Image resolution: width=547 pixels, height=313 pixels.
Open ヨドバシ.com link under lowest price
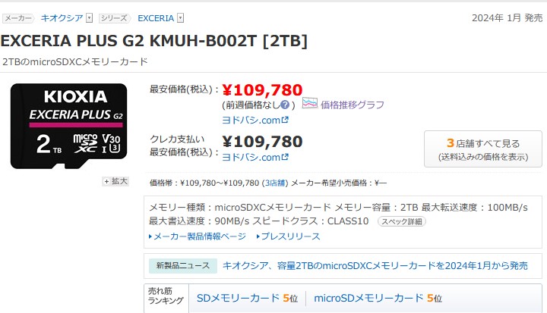point(255,120)
